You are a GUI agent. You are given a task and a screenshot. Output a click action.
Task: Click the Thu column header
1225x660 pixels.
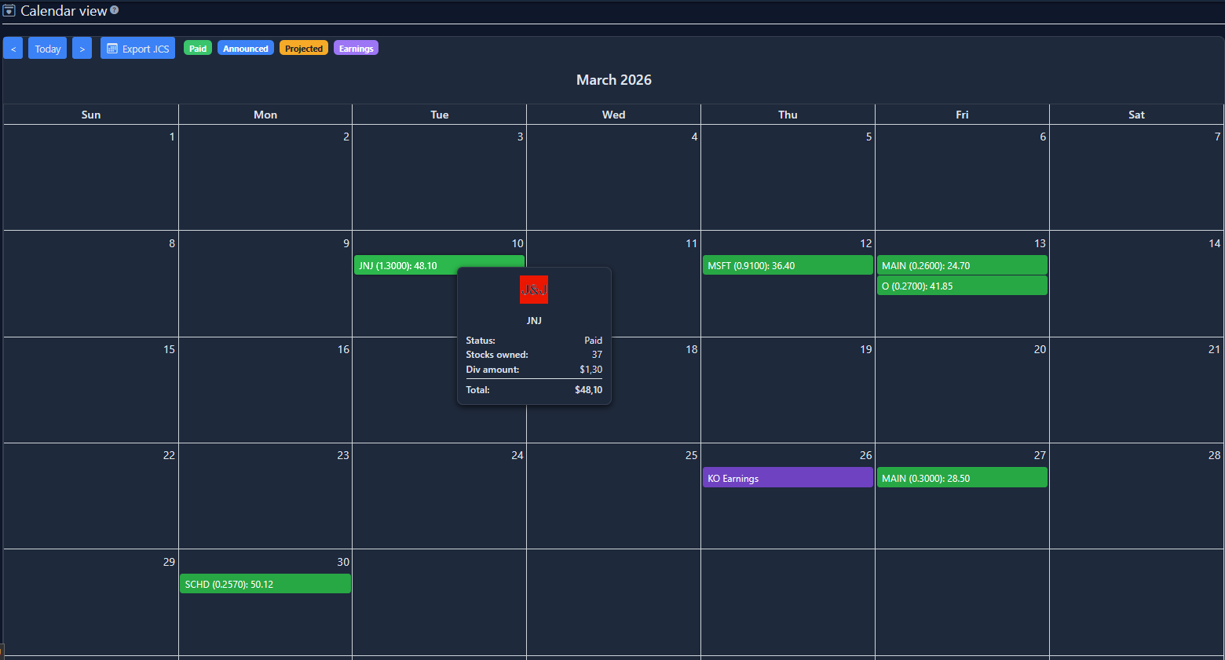(x=788, y=115)
